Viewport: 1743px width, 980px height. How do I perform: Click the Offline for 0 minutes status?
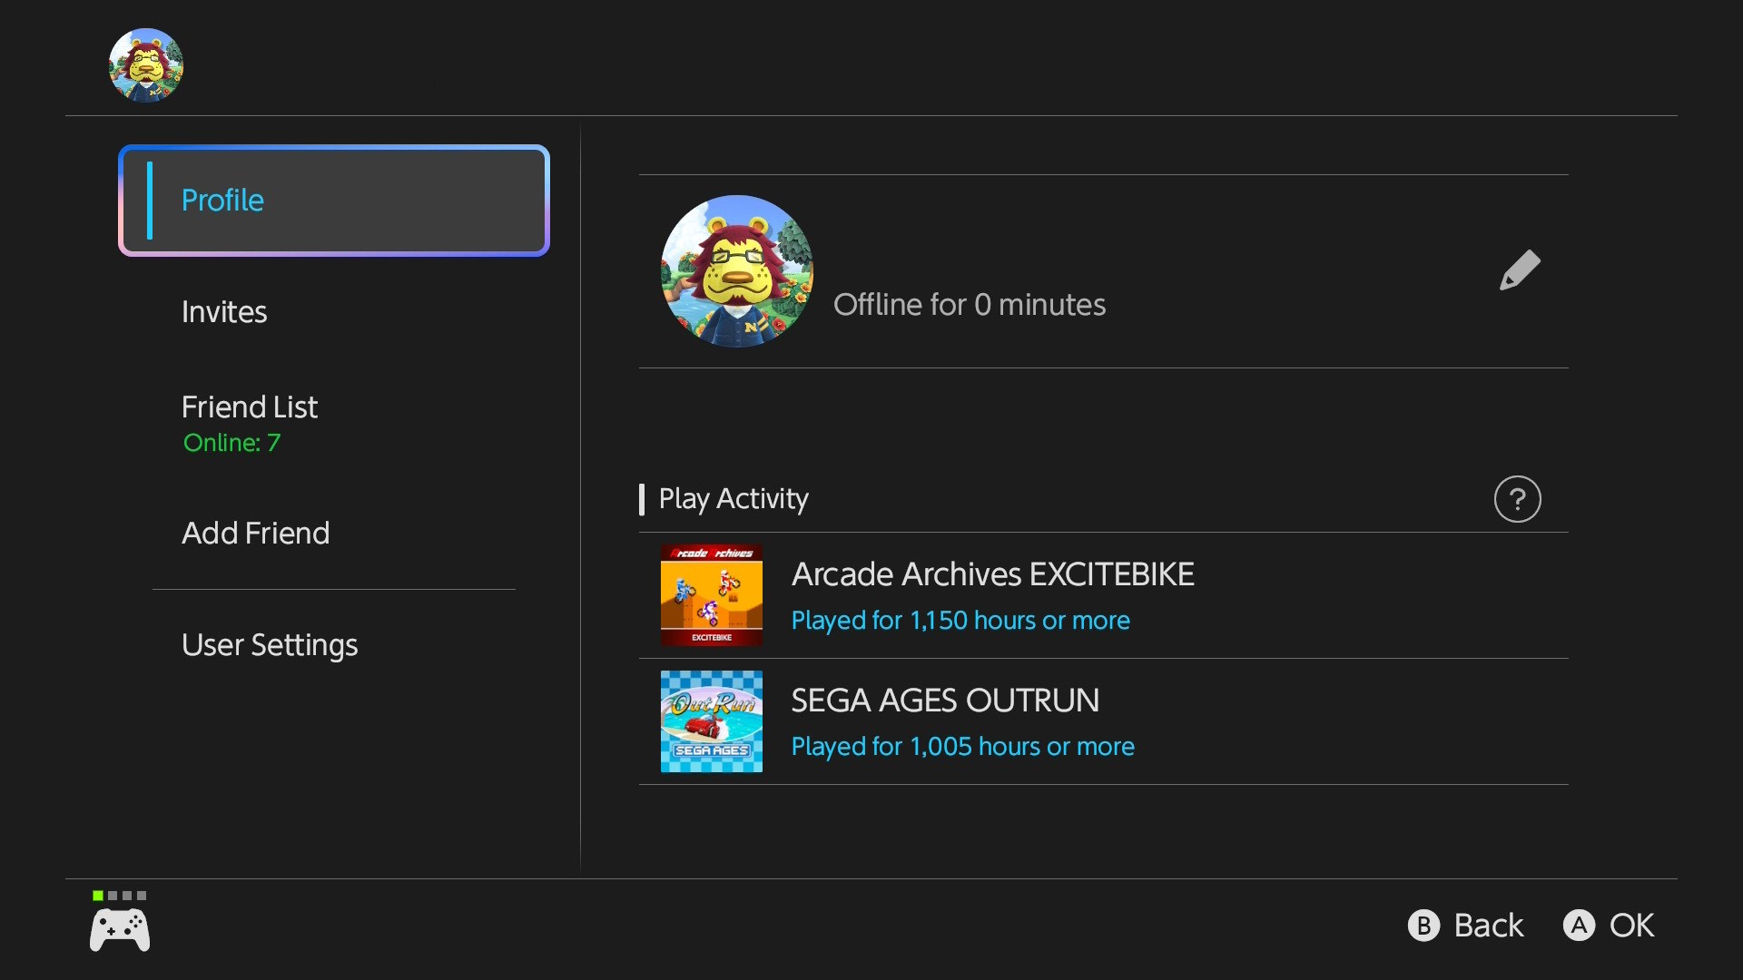[969, 305]
